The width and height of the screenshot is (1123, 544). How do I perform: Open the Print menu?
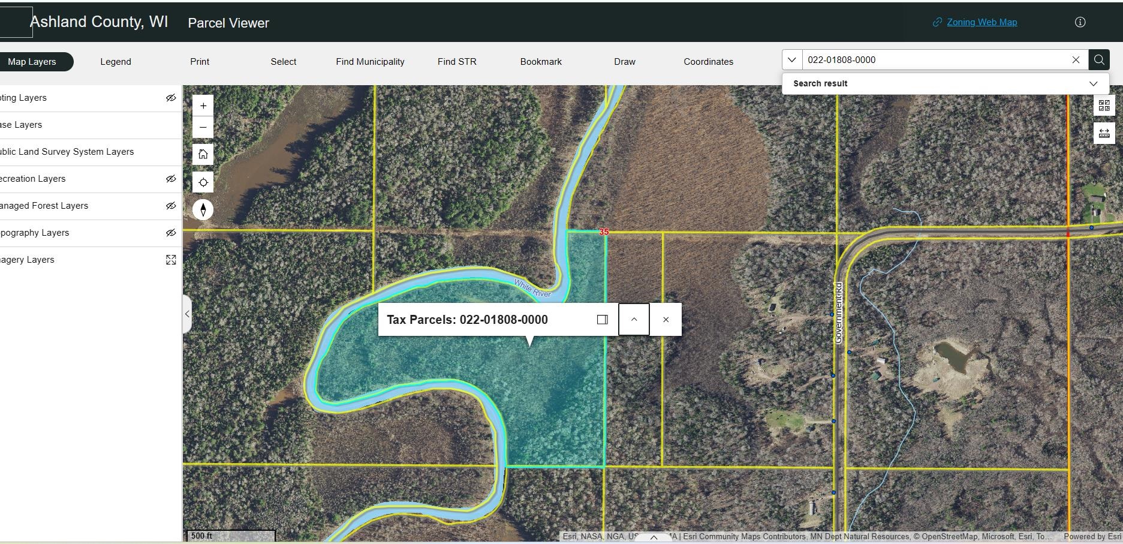tap(200, 61)
